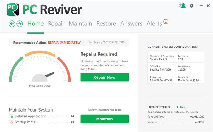View the Alerts tab
Viewport: 213px width, 132px height.
tap(154, 24)
